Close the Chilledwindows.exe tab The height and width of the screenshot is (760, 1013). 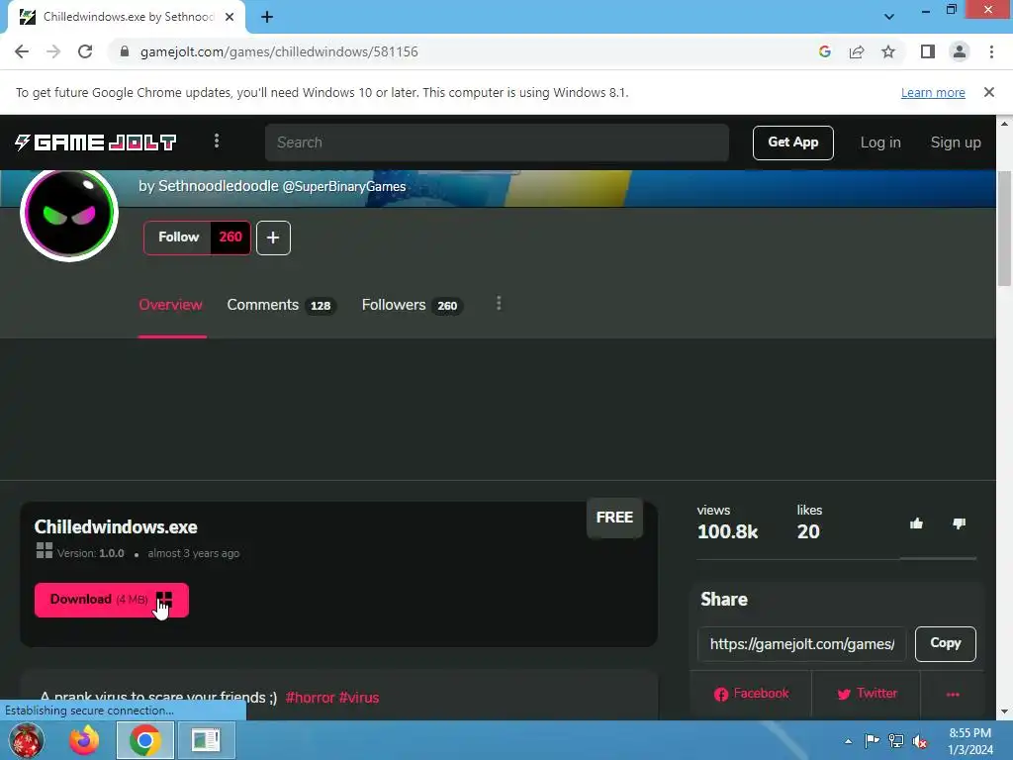click(x=230, y=17)
